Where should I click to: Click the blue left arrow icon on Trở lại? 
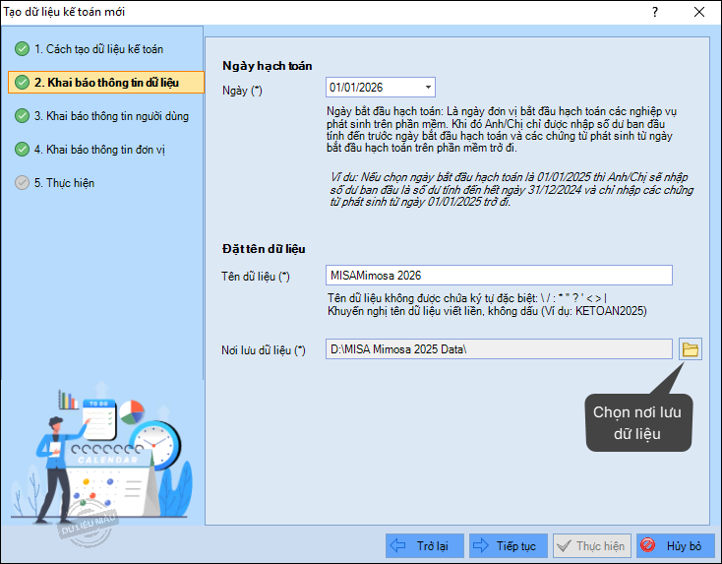[398, 545]
